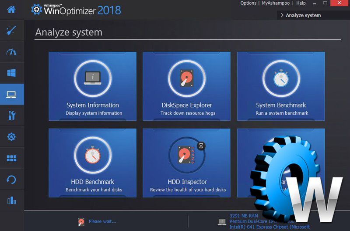Launch System Benchmark via blue stopwatch icon
This screenshot has height=231, width=350.
281,78
